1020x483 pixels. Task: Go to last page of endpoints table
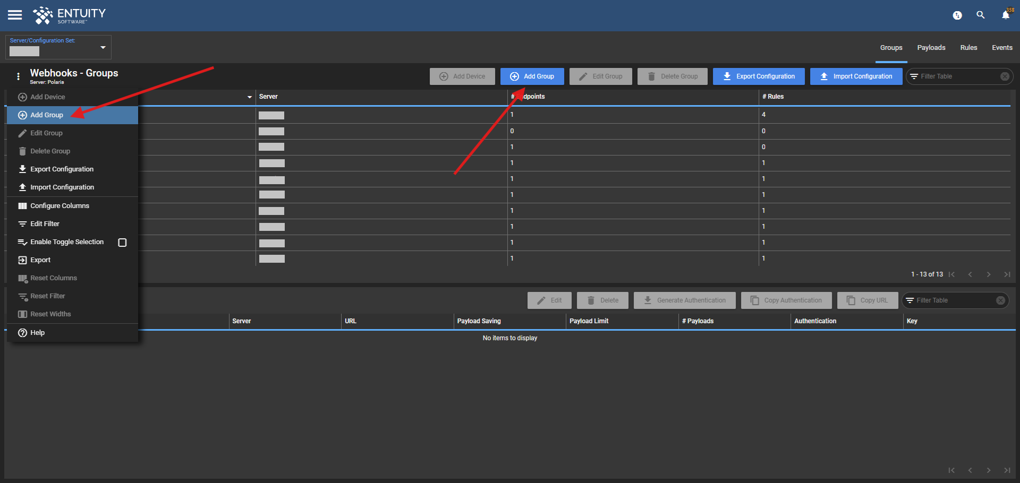coord(1007,470)
